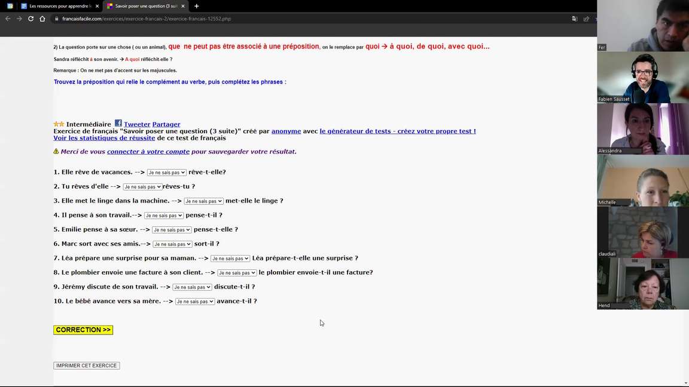Open the Translate page icon
Image resolution: width=689 pixels, height=387 pixels.
(x=575, y=19)
